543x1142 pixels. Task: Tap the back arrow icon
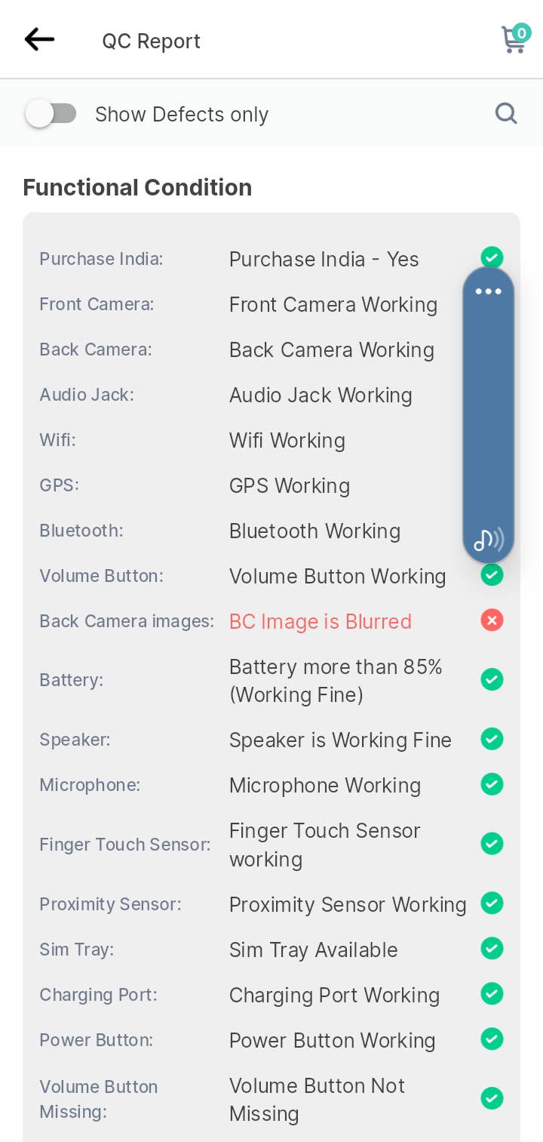point(39,39)
